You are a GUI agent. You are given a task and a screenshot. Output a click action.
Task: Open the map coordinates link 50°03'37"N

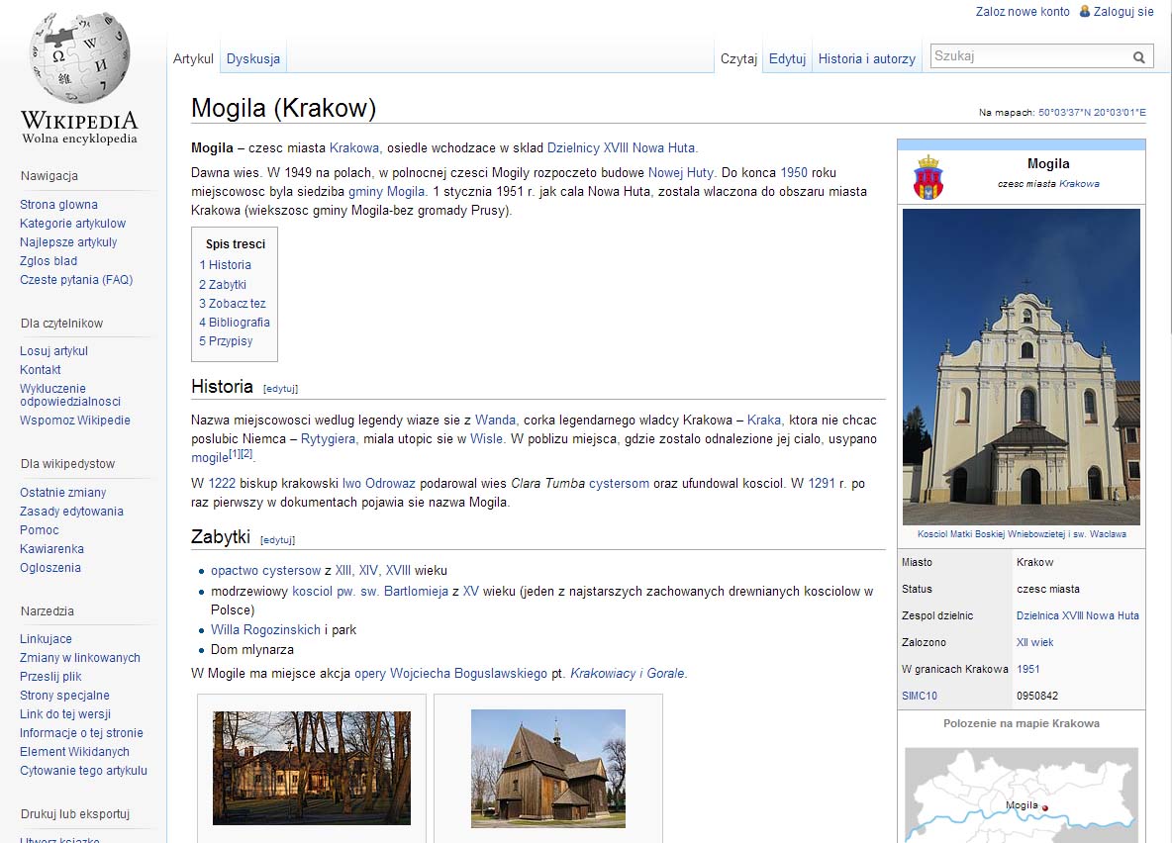click(1092, 113)
